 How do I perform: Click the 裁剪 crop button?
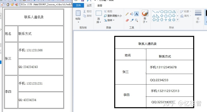(x=108, y=11)
